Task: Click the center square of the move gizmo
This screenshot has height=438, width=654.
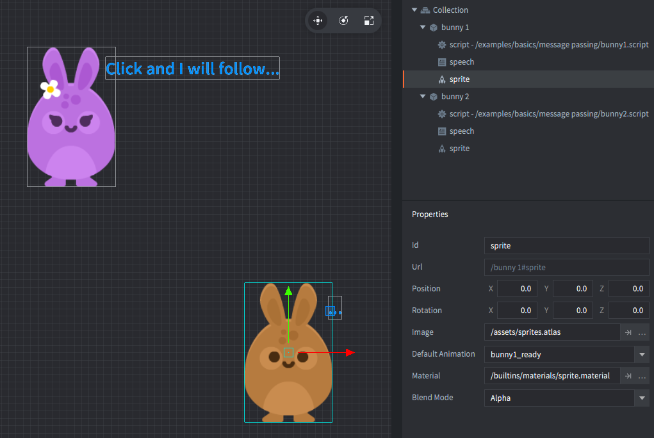Action: [x=288, y=352]
